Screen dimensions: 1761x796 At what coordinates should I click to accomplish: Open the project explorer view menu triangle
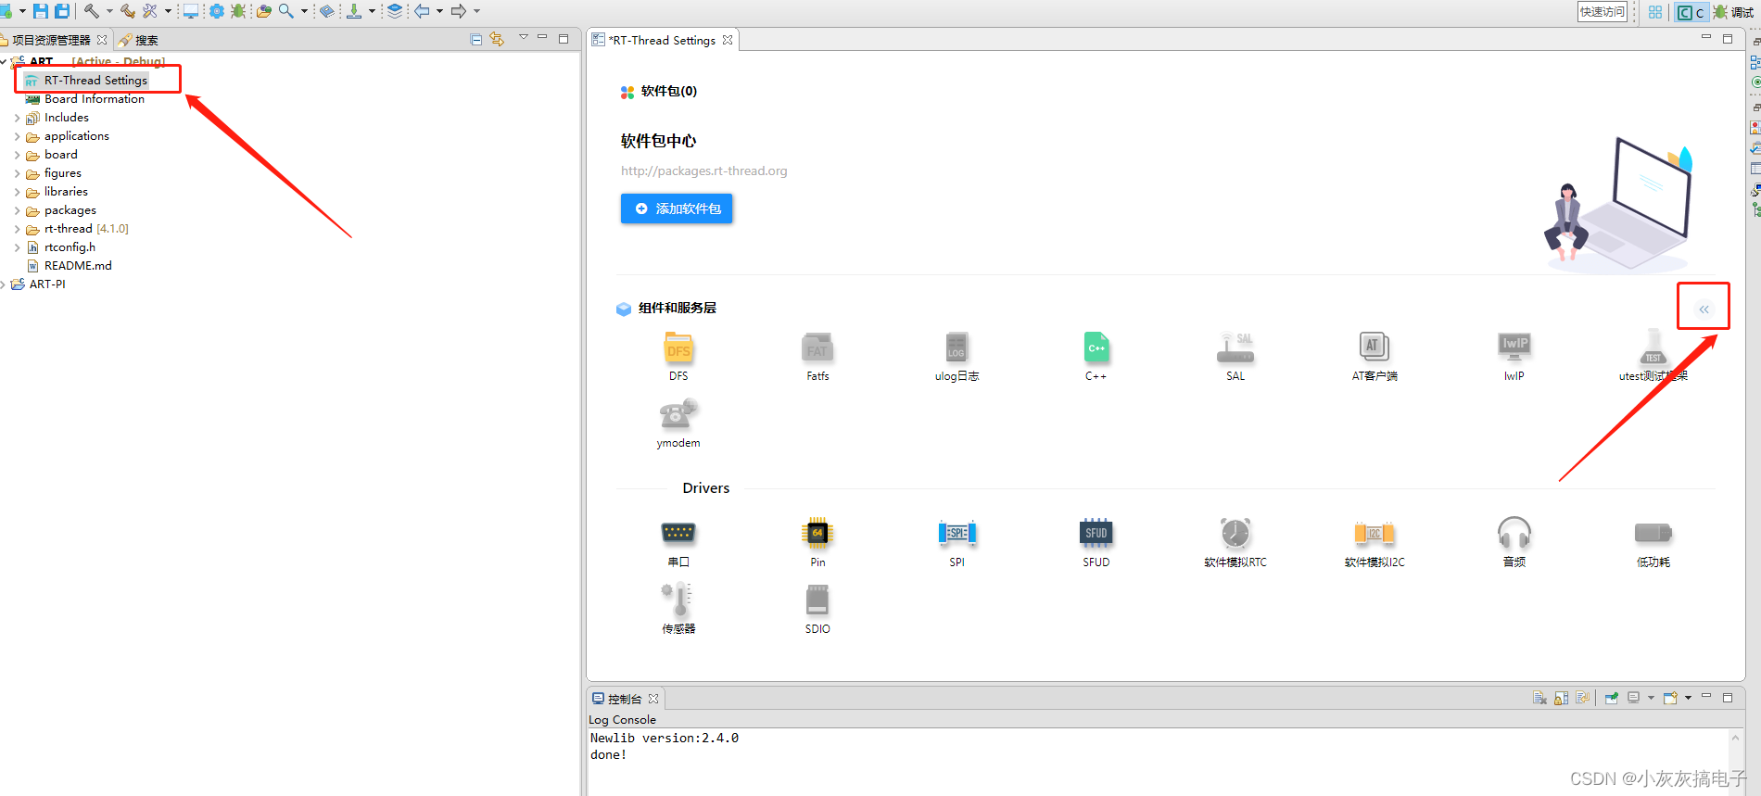524,38
